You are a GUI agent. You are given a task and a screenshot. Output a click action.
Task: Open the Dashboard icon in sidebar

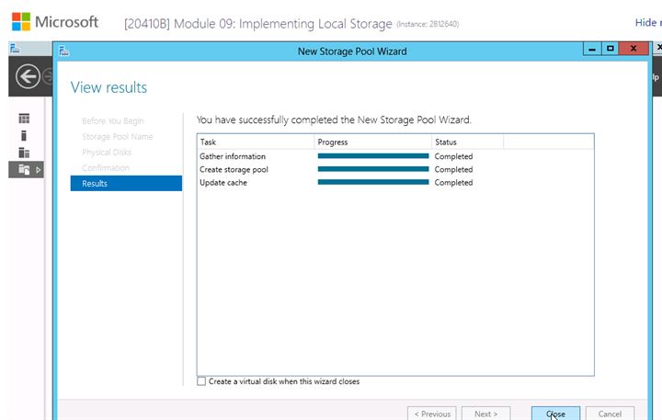[24, 119]
